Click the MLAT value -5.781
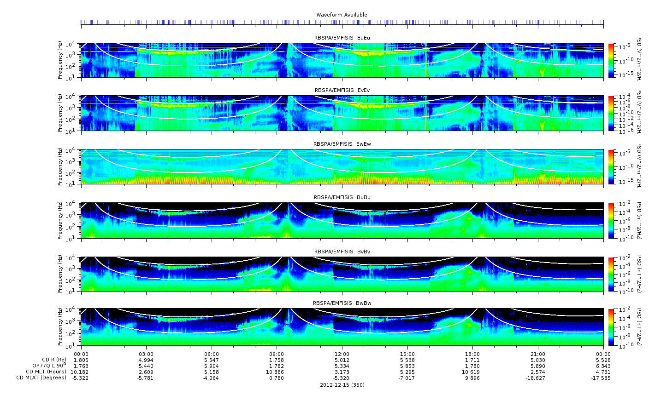 coord(146,378)
